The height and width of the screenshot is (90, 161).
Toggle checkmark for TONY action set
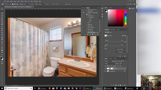pos(82,14)
